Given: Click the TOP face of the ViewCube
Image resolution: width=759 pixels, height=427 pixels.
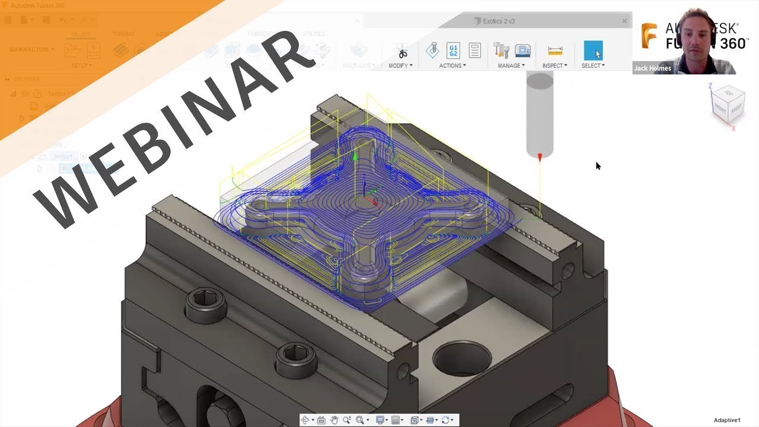Looking at the screenshot, I should click(x=729, y=94).
